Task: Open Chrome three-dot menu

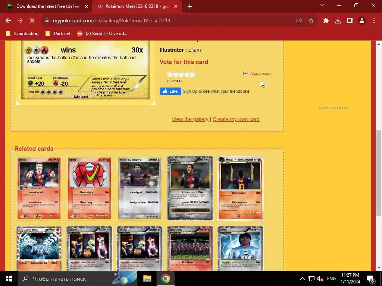Action: [374, 21]
